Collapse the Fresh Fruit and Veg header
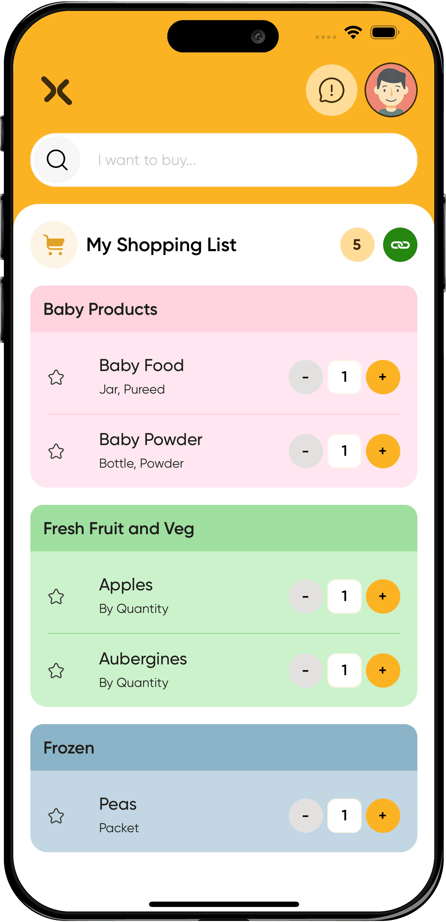 click(224, 528)
